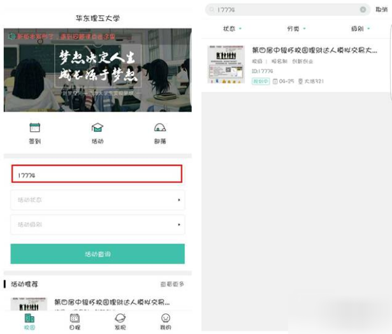
Task: Open the 活动级别 level dropdown
Action: (98, 224)
